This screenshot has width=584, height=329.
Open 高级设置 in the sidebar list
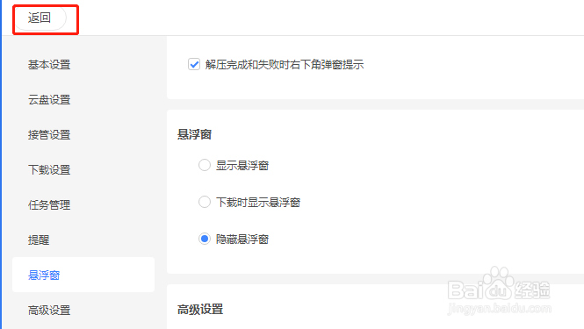click(49, 310)
